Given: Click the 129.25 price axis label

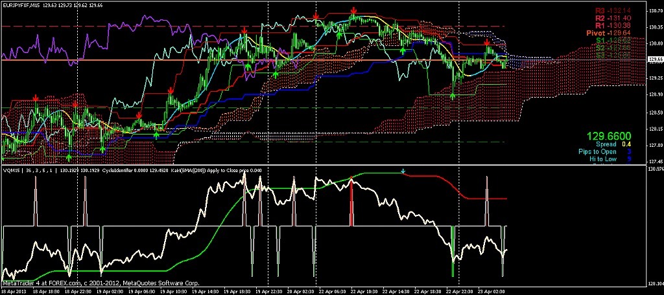Looking at the screenshot, I should pyautogui.click(x=655, y=78).
